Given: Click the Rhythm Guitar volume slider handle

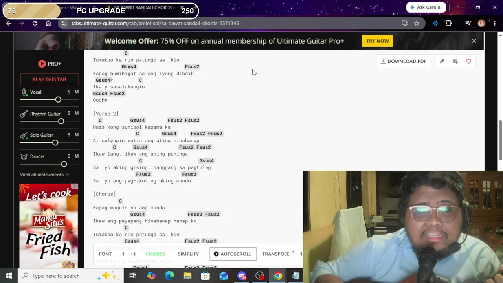Looking at the screenshot, I should pos(61,121).
